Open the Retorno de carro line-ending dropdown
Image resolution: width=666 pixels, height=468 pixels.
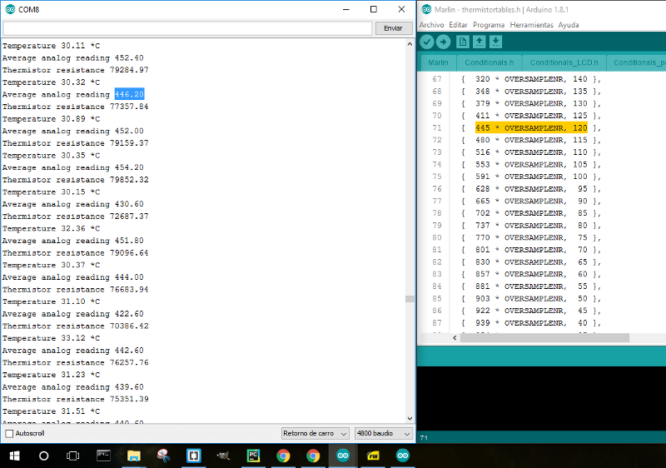pyautogui.click(x=316, y=434)
